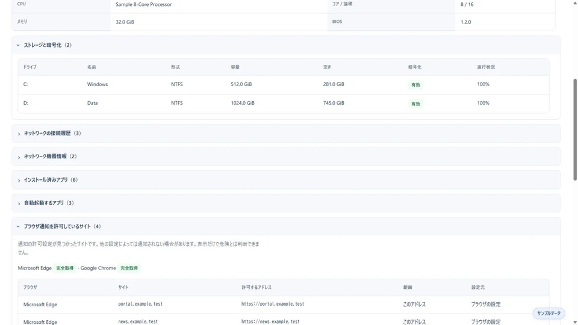The image size is (578, 325).
Task: Click the Windows drive name cell
Action: coord(98,84)
